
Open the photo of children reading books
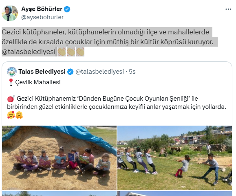tap(59, 158)
